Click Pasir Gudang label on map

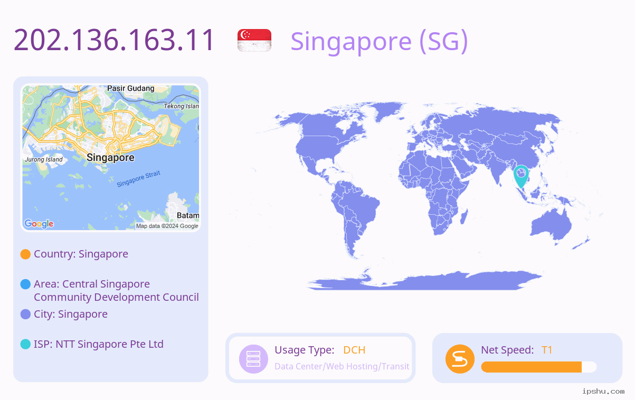pos(131,89)
